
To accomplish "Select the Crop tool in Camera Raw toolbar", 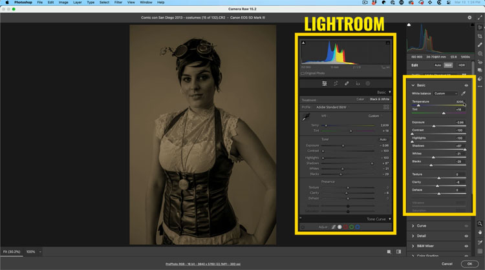I will 480,36.
